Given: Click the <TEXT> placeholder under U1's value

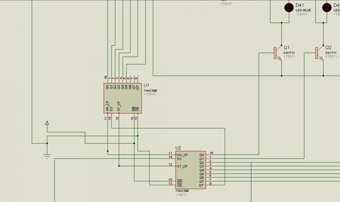Looking at the screenshot, I should coord(150,94).
